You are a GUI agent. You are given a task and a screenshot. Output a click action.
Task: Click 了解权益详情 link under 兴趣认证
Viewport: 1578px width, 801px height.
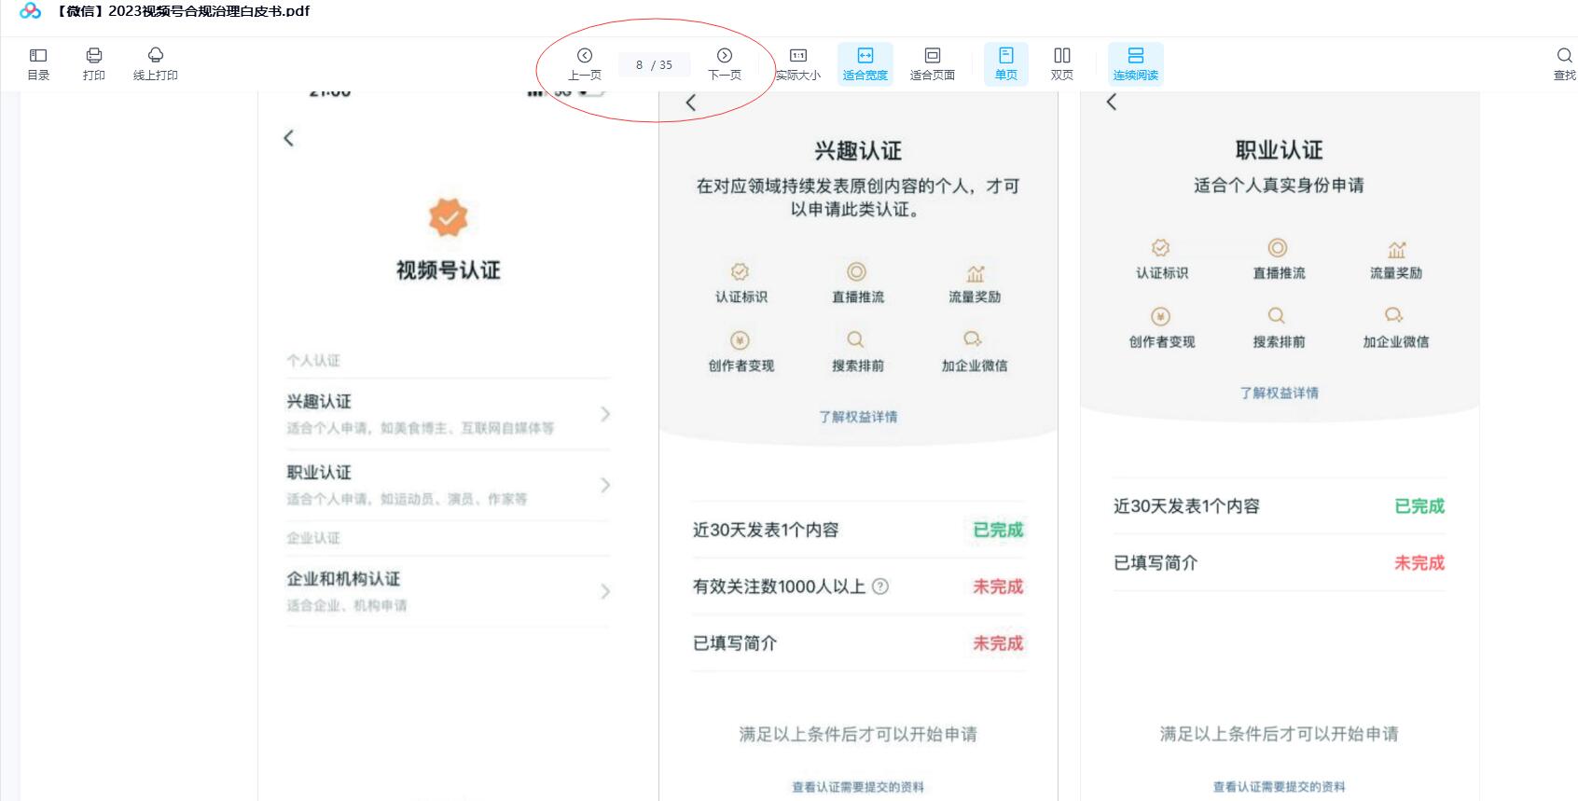tap(858, 417)
